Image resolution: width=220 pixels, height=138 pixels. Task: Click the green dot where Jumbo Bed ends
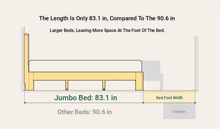[143, 103]
